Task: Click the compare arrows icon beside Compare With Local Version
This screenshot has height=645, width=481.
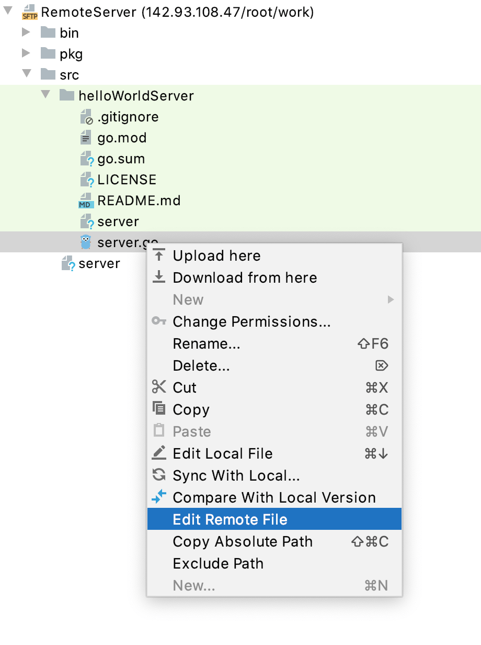Action: (158, 497)
